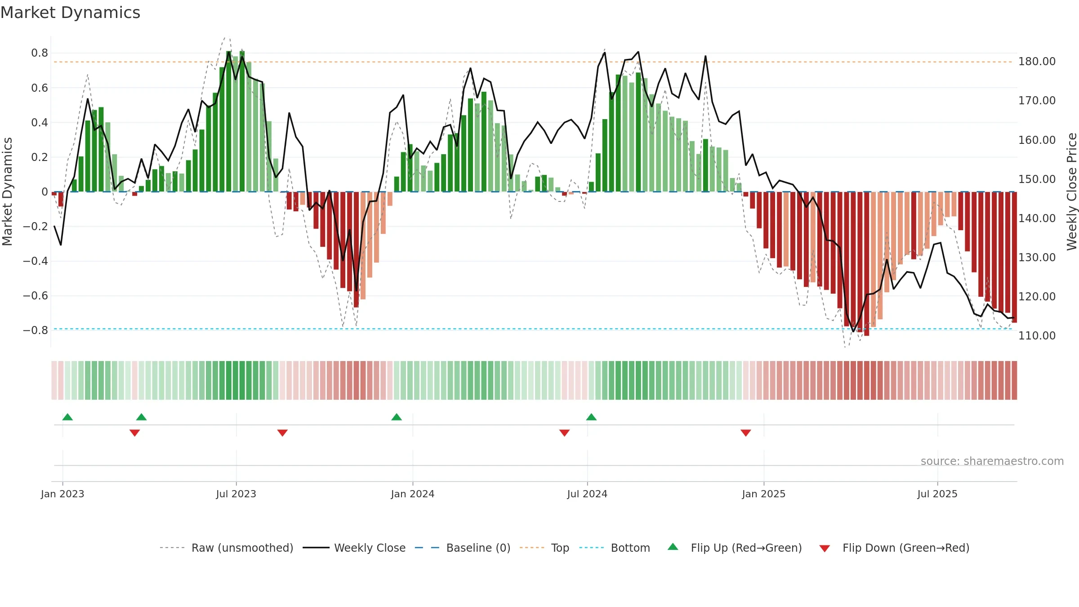Image resolution: width=1079 pixels, height=607 pixels.
Task: Click the Jul 2024 axis label
Action: [x=587, y=494]
